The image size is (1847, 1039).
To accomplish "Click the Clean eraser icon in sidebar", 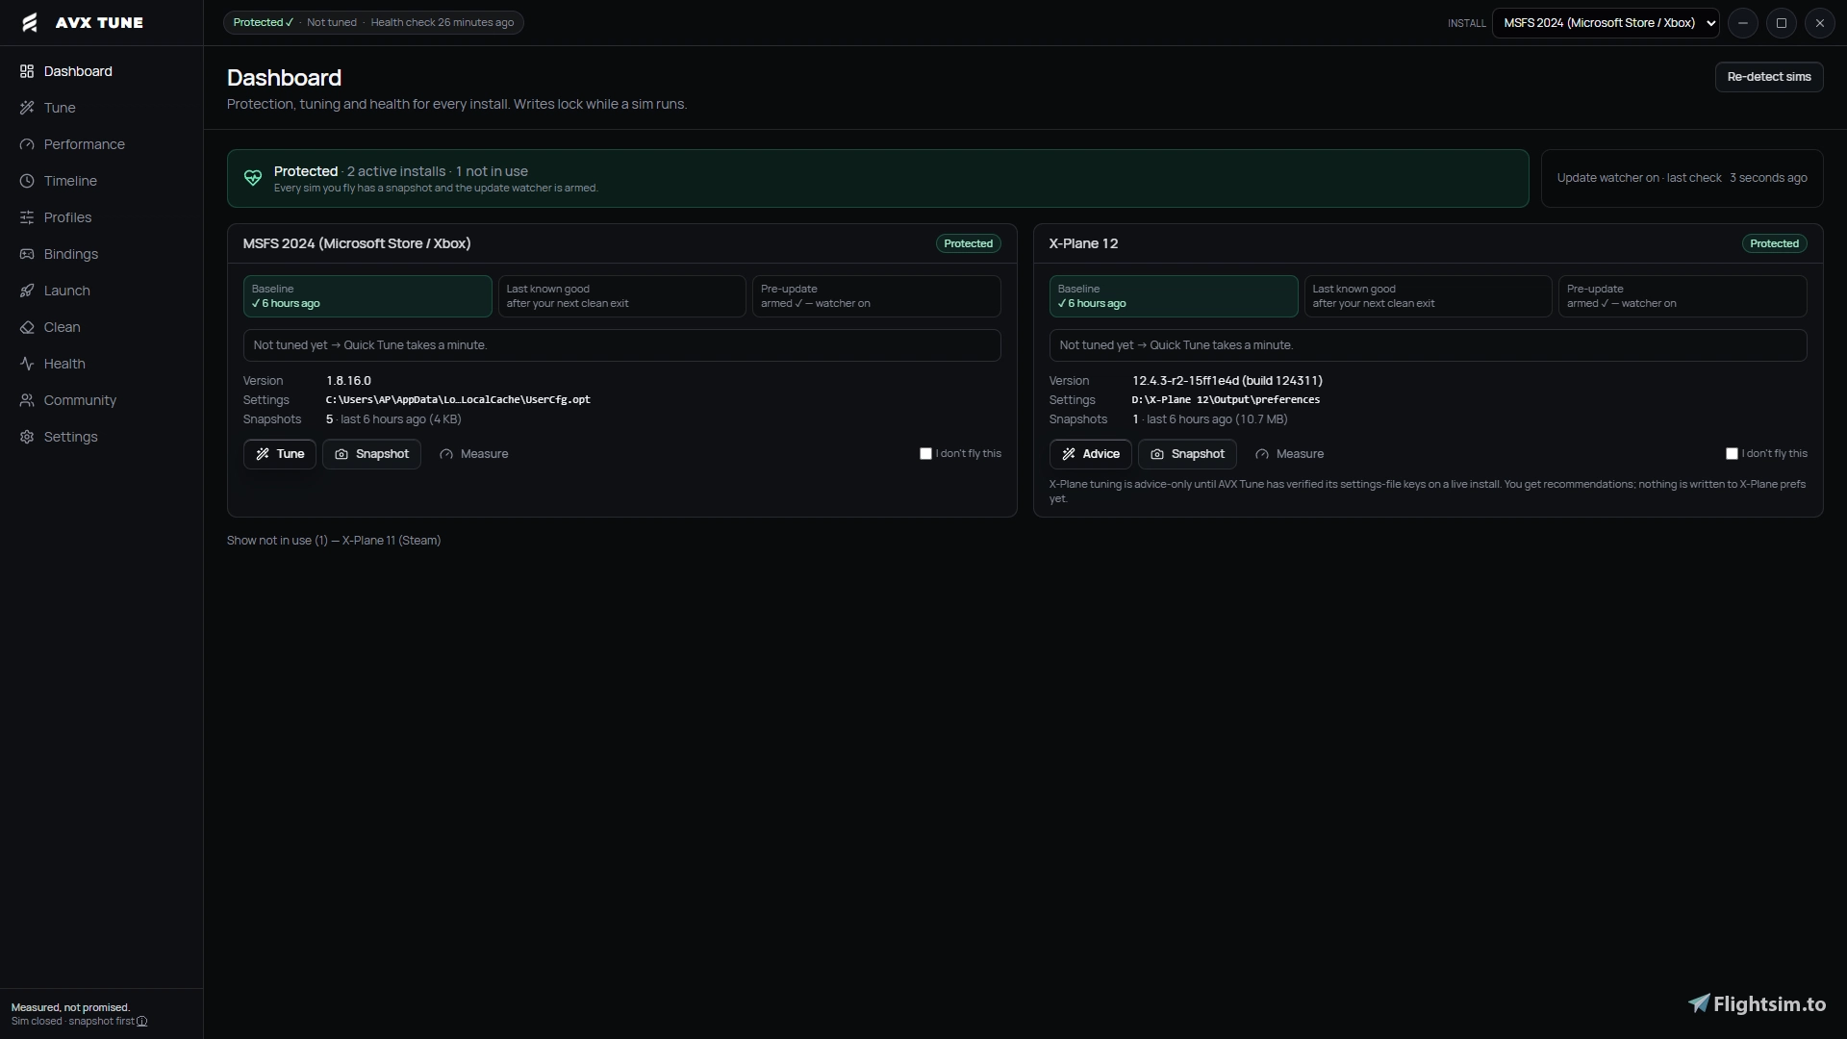I will tap(27, 327).
